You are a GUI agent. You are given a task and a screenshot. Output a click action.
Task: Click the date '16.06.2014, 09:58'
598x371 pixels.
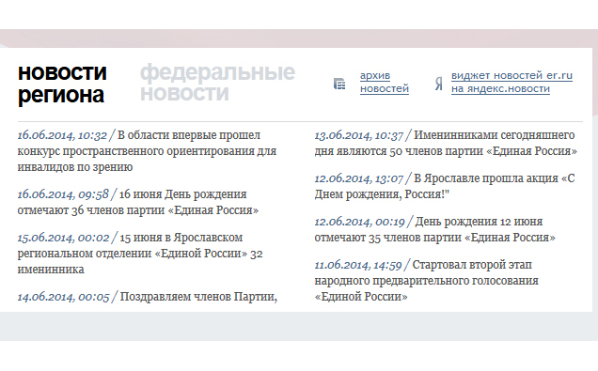point(63,194)
